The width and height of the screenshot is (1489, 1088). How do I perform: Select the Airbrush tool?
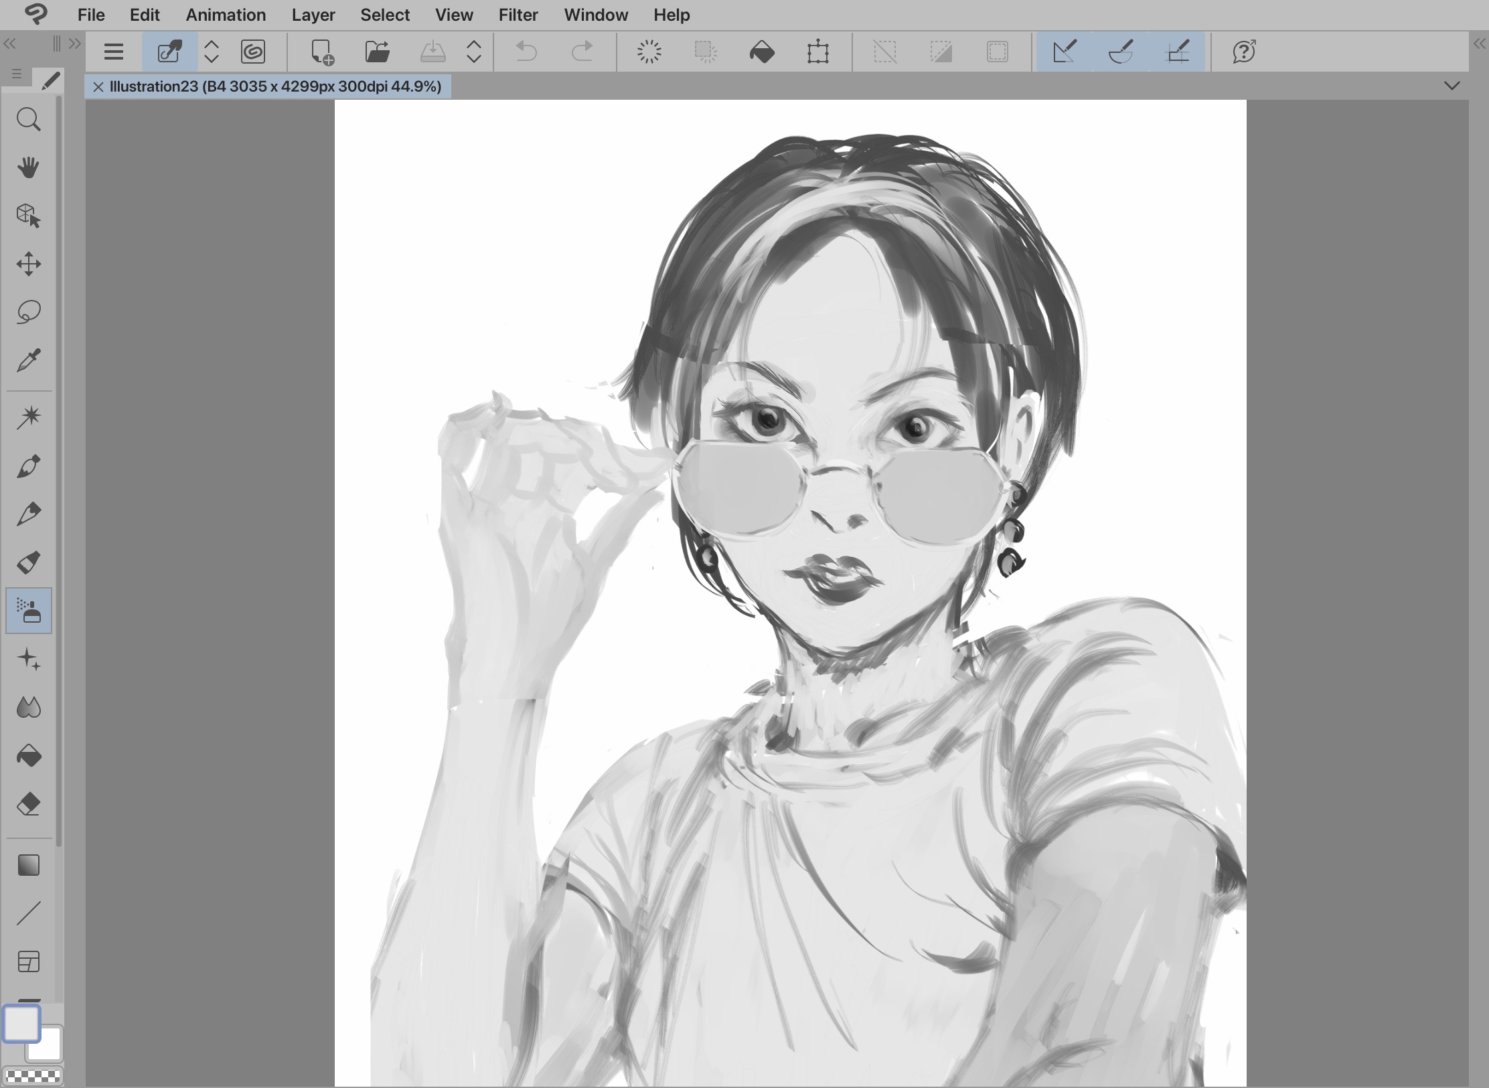(29, 611)
